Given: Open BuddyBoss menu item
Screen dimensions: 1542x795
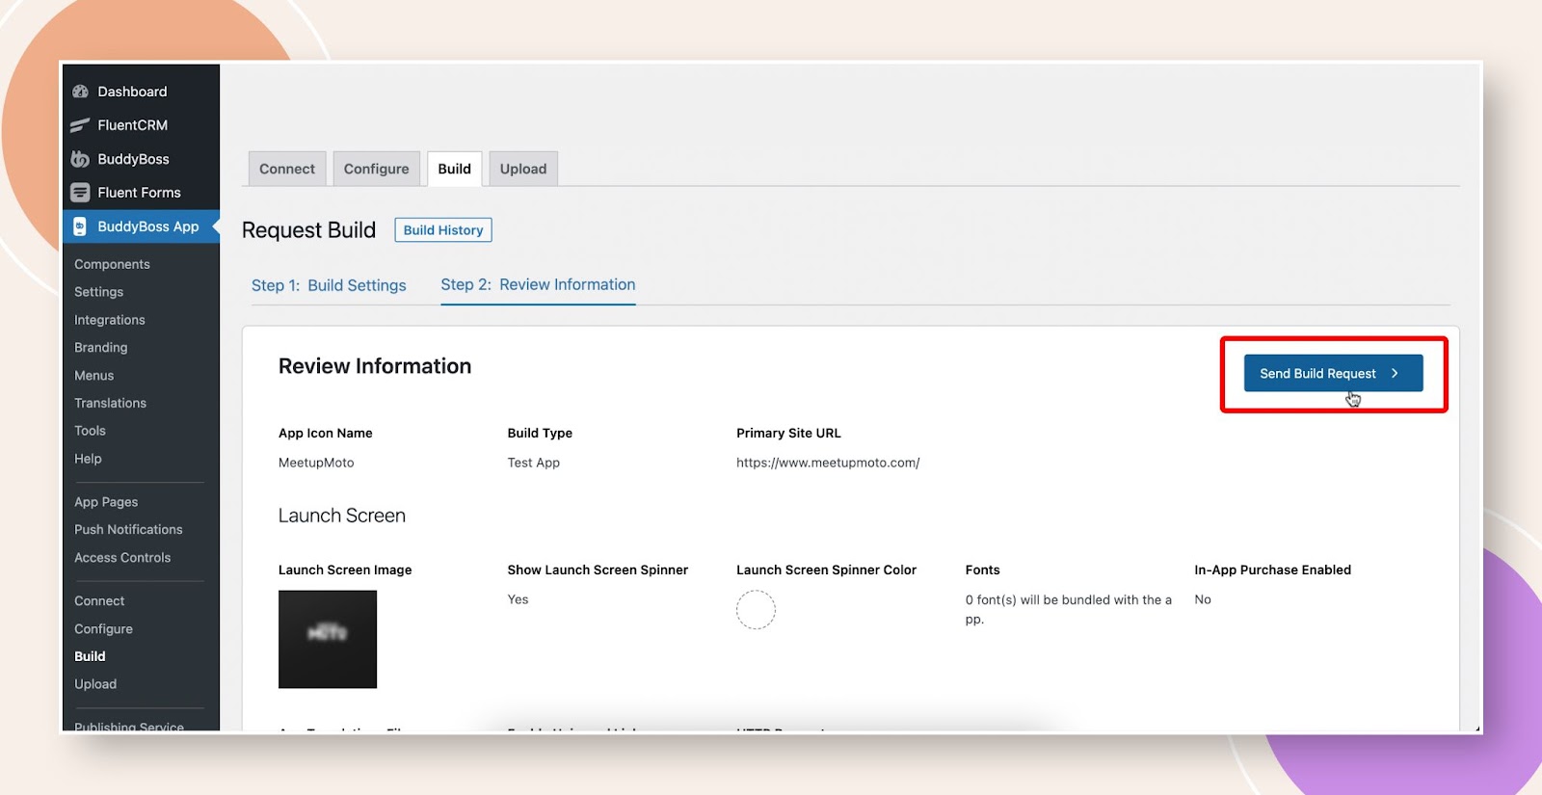Looking at the screenshot, I should (133, 159).
